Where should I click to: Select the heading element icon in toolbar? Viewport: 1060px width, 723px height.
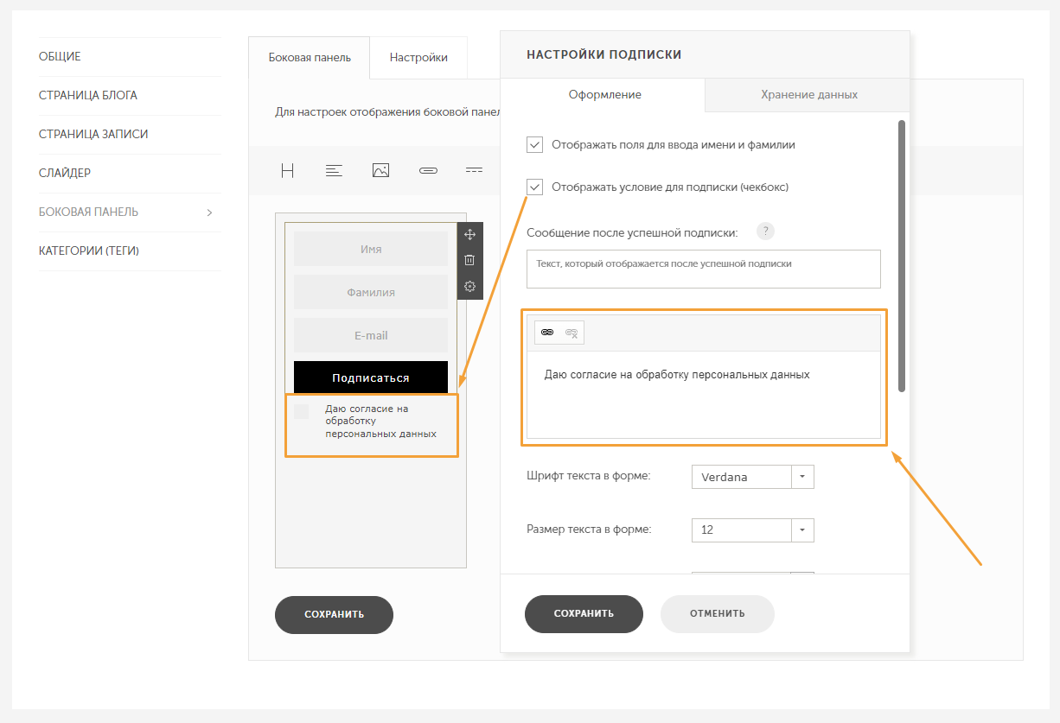coord(288,170)
